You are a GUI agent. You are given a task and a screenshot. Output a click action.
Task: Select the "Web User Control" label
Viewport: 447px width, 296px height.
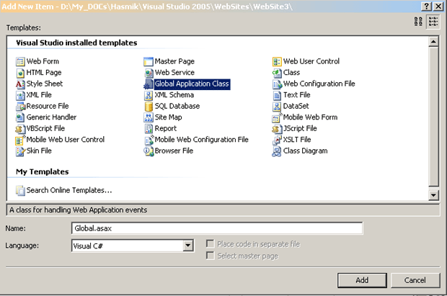click(311, 61)
